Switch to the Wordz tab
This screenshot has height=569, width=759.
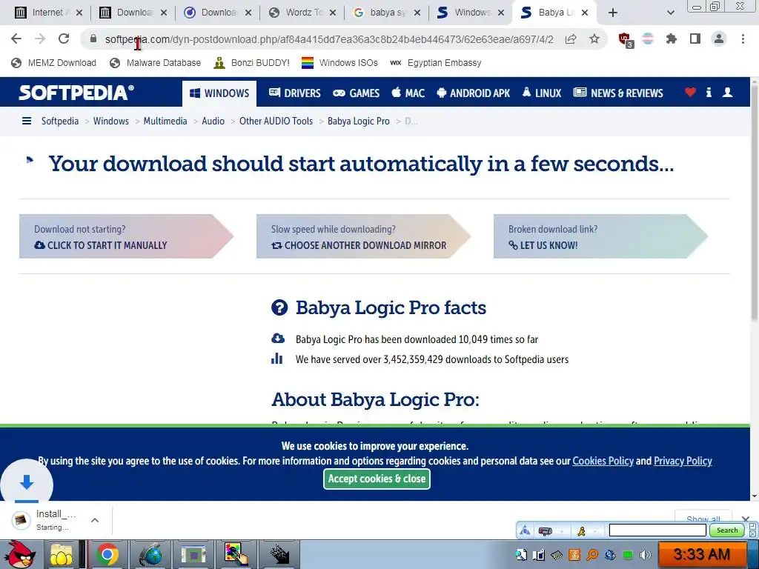(302, 13)
